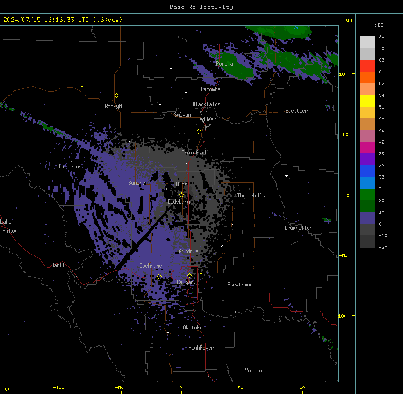Click the Lake Louise label
This screenshot has width=403, height=394.
[8, 226]
